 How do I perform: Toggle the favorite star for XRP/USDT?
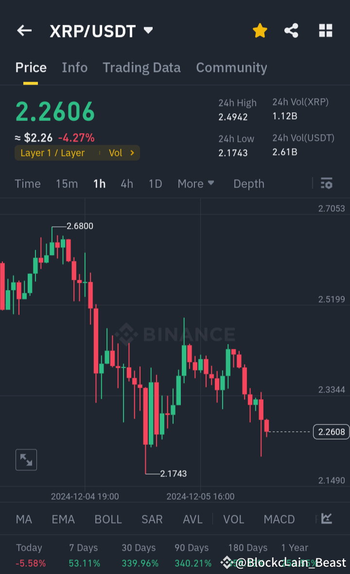[260, 30]
